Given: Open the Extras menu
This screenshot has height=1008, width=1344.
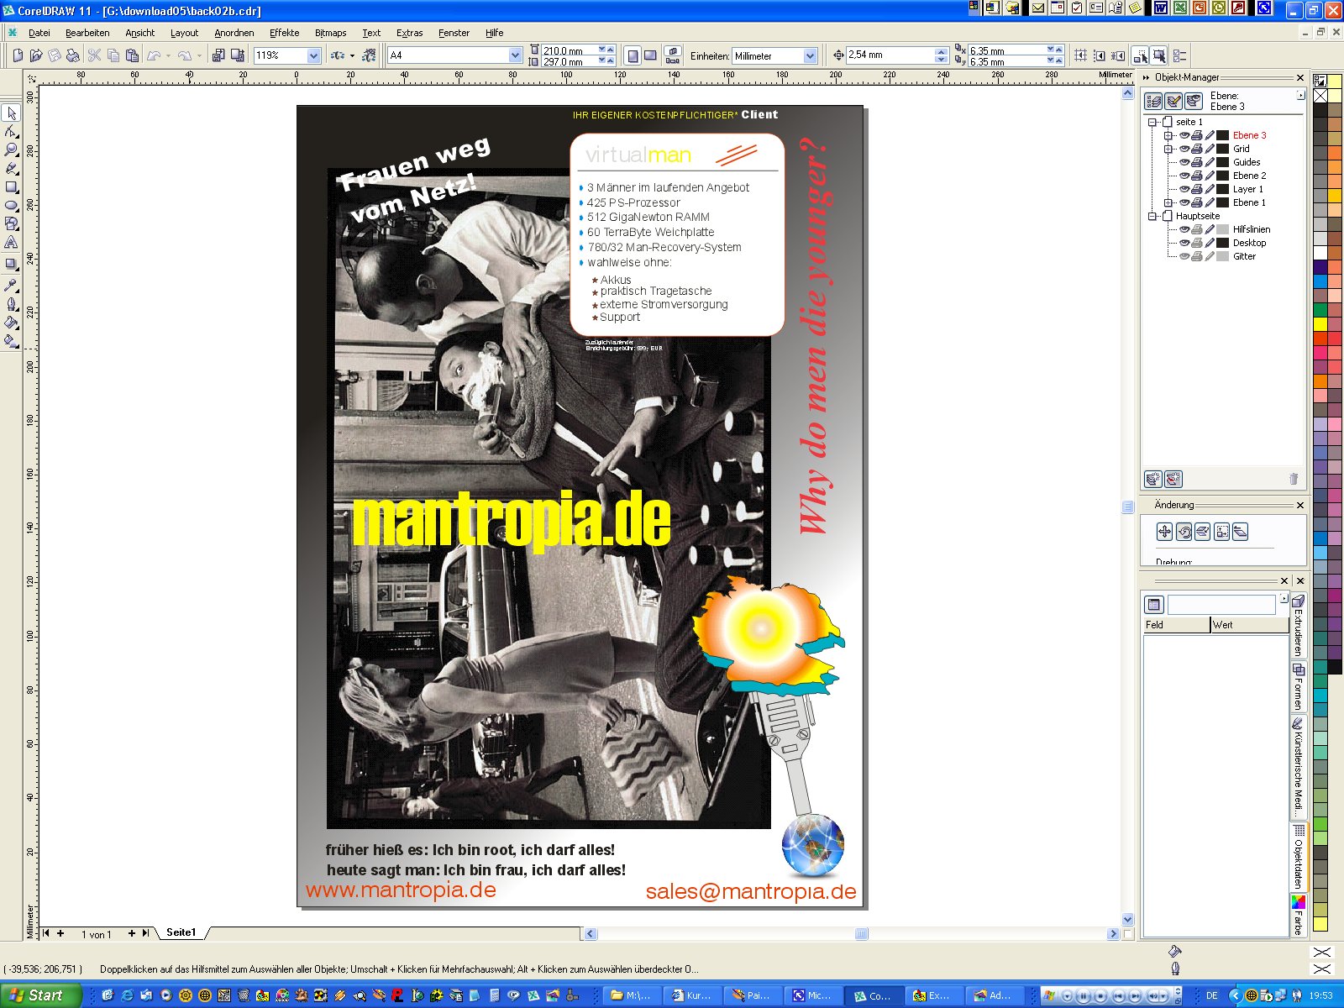Looking at the screenshot, I should [x=409, y=33].
